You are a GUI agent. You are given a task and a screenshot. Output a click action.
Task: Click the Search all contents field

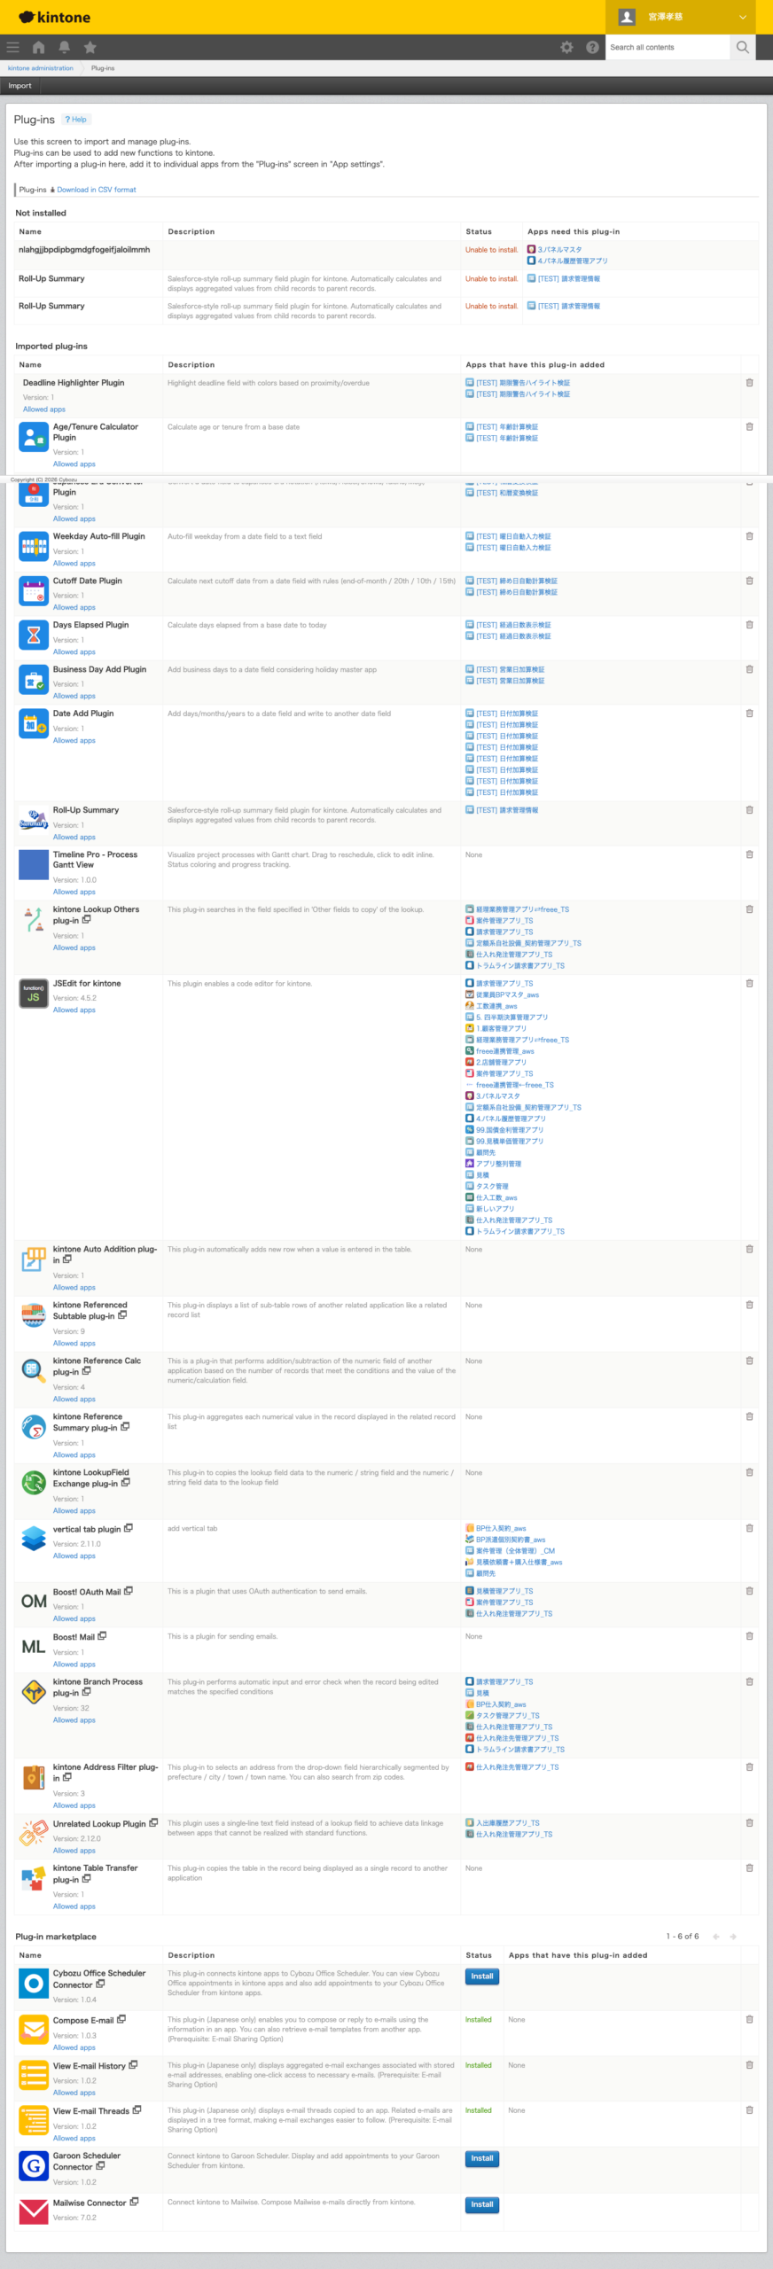pyautogui.click(x=668, y=47)
